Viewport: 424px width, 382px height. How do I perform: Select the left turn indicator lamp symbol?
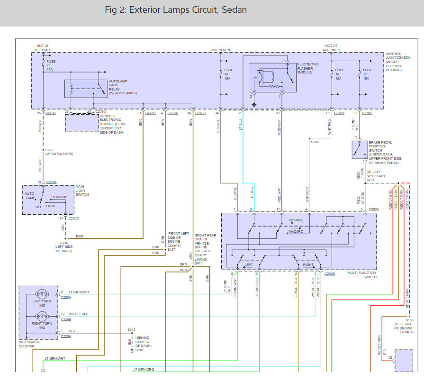point(42,293)
